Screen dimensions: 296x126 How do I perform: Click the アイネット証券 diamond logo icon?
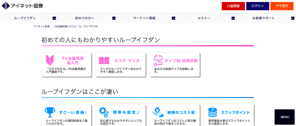(6, 6)
